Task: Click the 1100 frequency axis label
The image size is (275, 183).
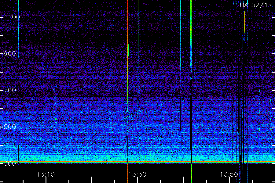Action: 12,17
